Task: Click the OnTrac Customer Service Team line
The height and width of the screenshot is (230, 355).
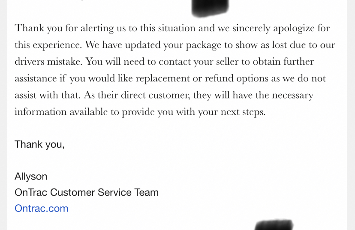Action: pos(87,192)
